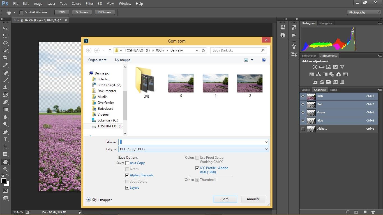Hide the Red channel visibility

[303, 104]
